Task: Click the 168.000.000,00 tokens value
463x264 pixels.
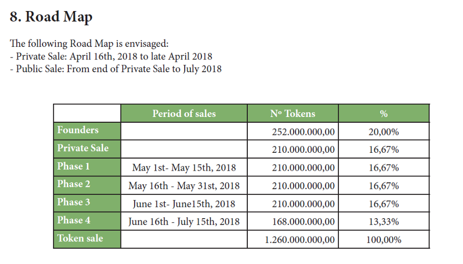Action: tap(303, 222)
